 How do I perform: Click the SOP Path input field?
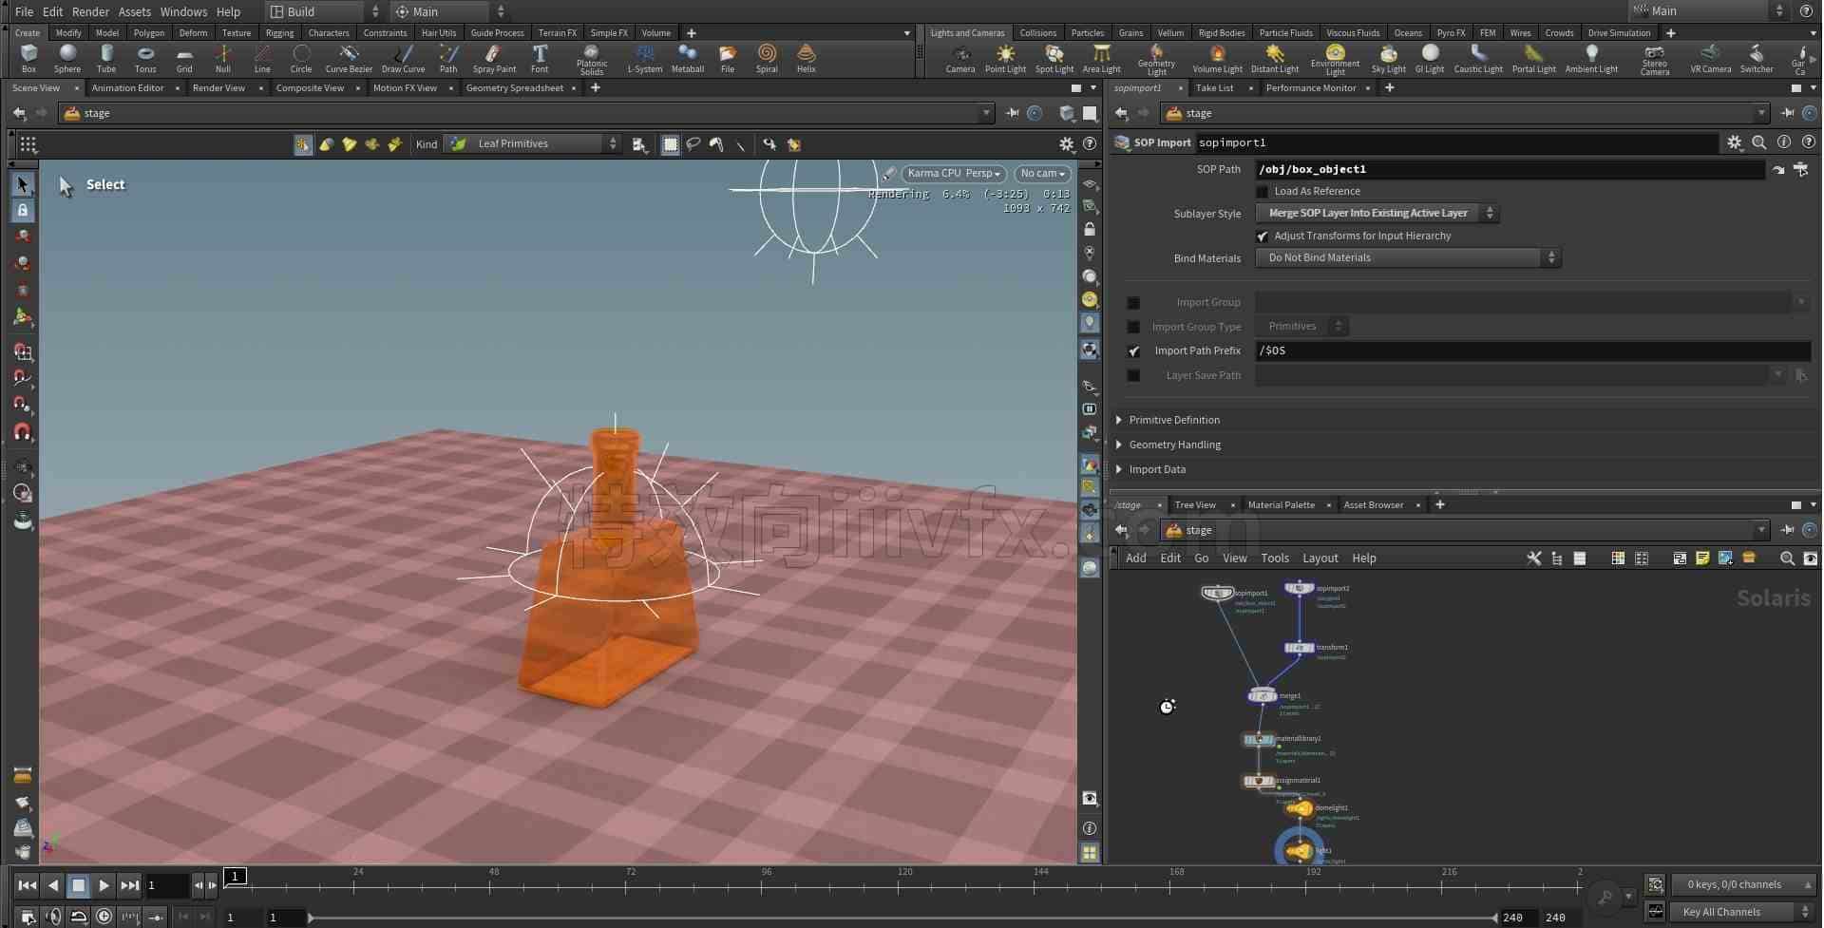[1510, 170]
